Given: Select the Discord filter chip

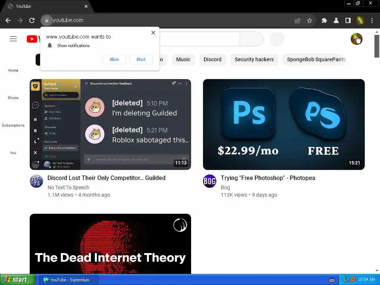Looking at the screenshot, I should pos(213,60).
